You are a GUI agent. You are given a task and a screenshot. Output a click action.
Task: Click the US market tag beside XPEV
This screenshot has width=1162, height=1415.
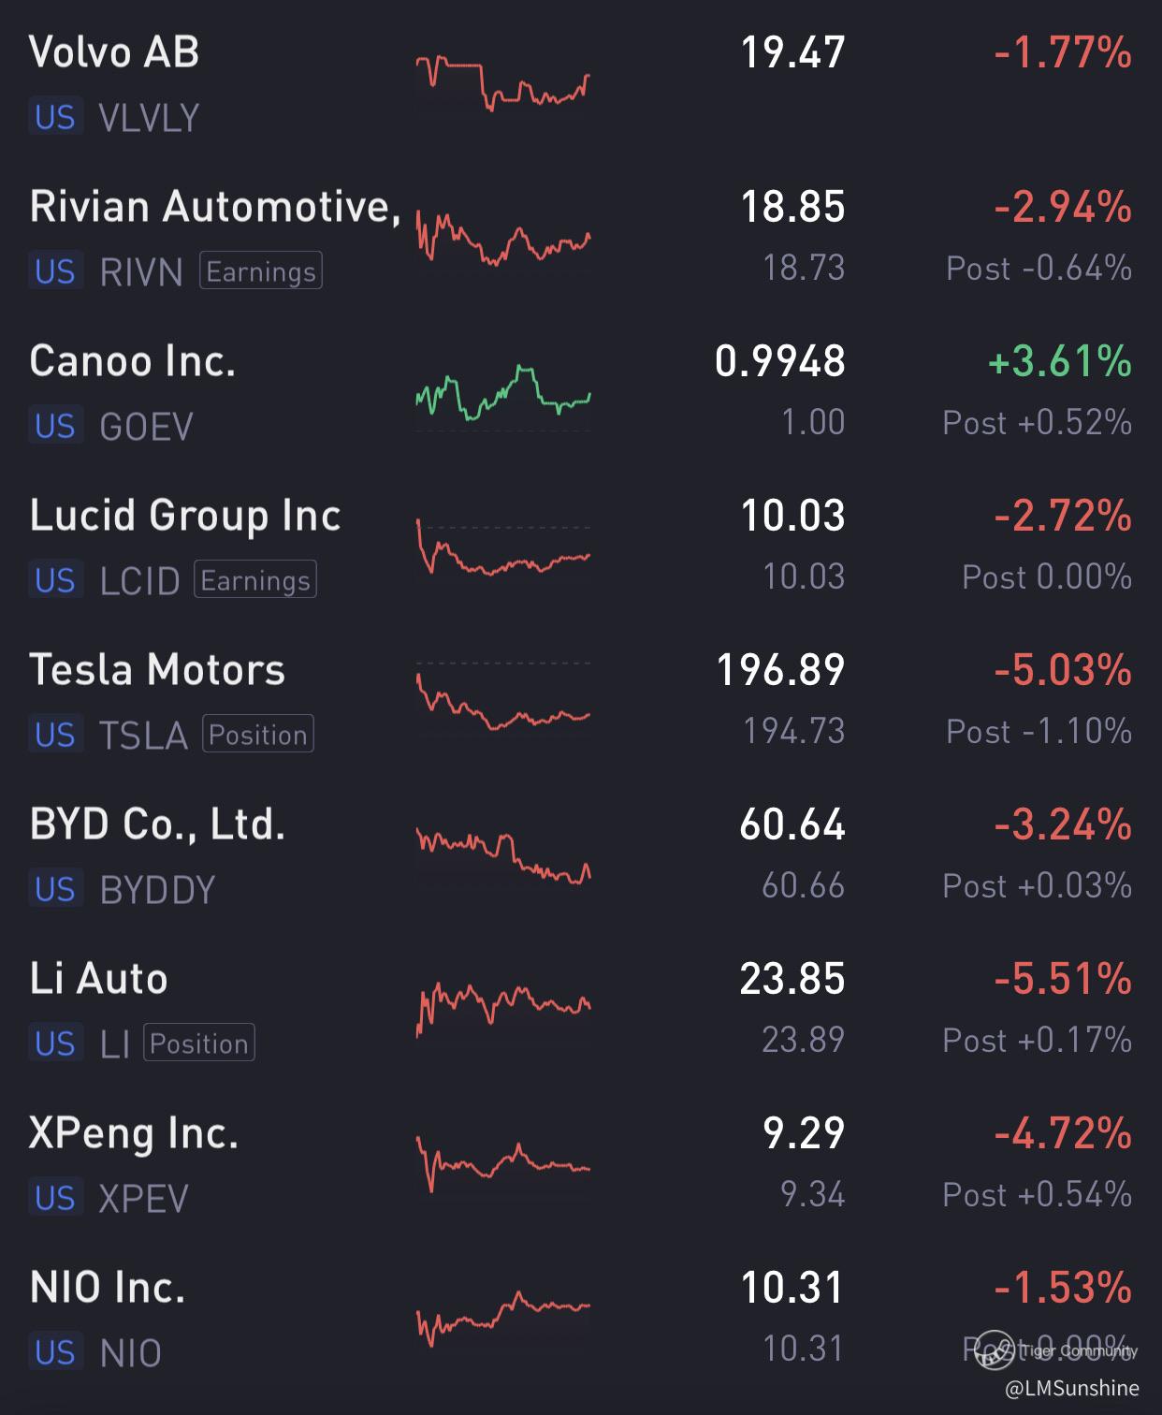coord(55,1199)
